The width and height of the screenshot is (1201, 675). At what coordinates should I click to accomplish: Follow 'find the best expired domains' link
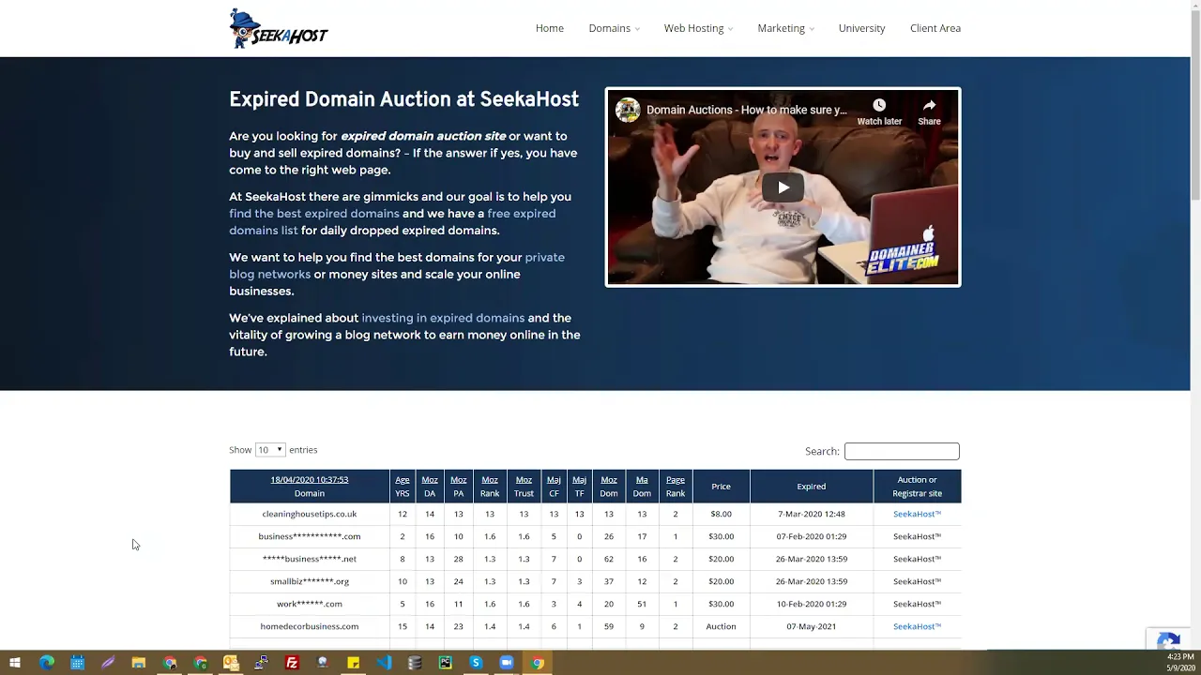pyautogui.click(x=314, y=214)
